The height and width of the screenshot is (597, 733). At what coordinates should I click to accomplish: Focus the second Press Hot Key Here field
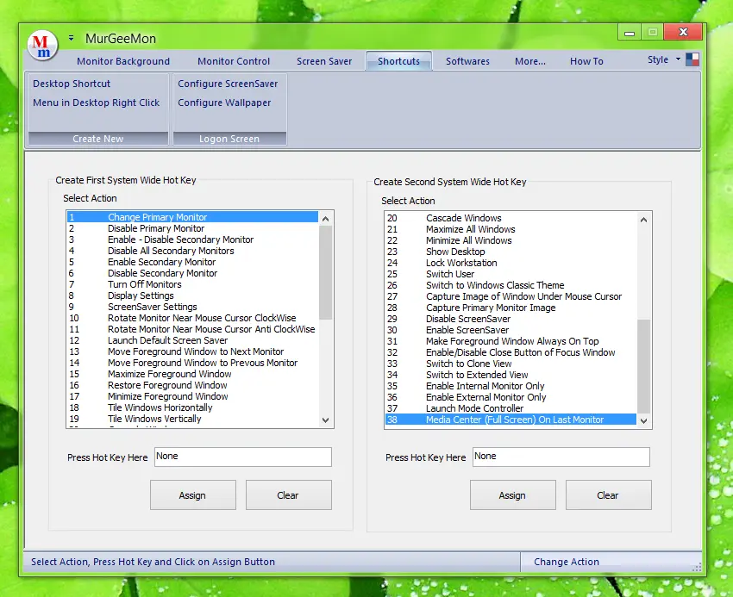coord(561,457)
